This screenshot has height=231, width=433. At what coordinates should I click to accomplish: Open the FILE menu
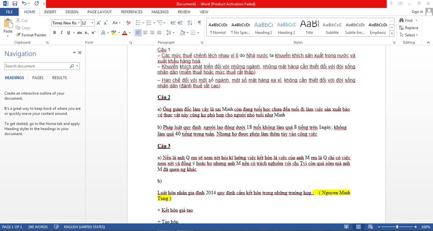[9, 12]
